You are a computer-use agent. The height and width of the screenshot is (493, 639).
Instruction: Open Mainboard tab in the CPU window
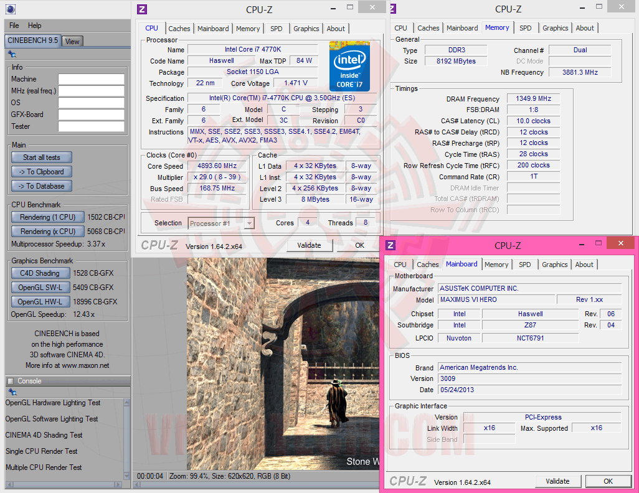(213, 29)
